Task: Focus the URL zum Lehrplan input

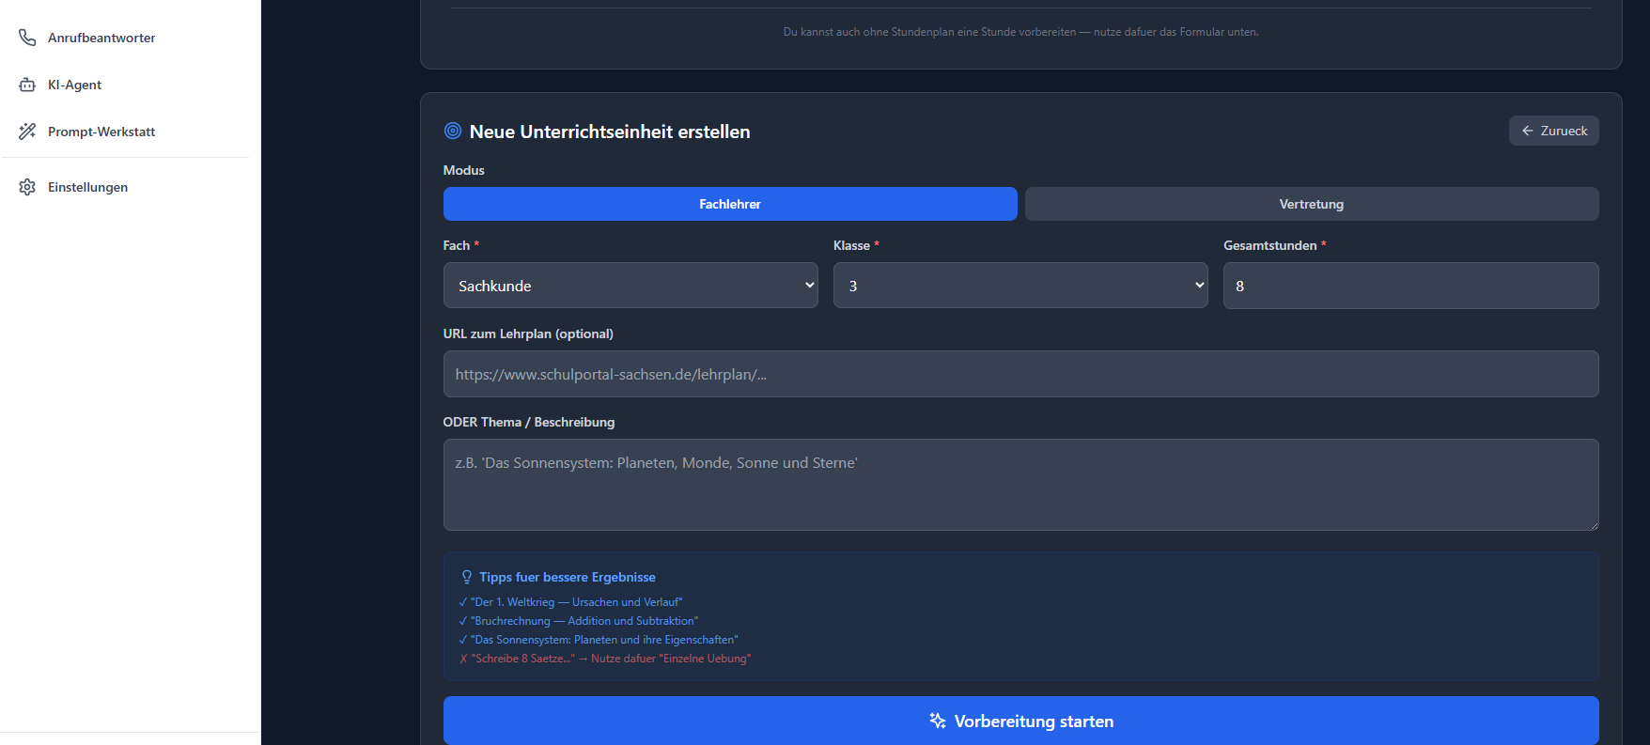Action: point(1020,374)
